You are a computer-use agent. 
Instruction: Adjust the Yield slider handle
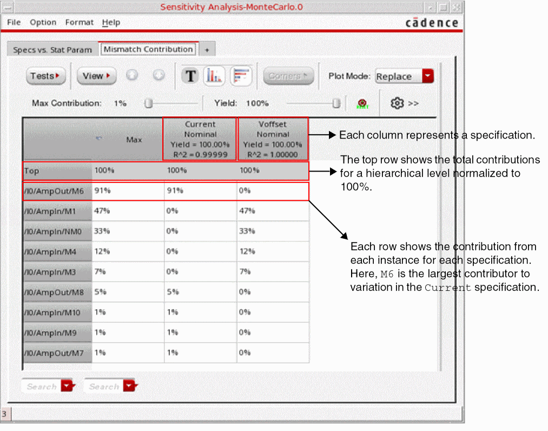point(336,103)
